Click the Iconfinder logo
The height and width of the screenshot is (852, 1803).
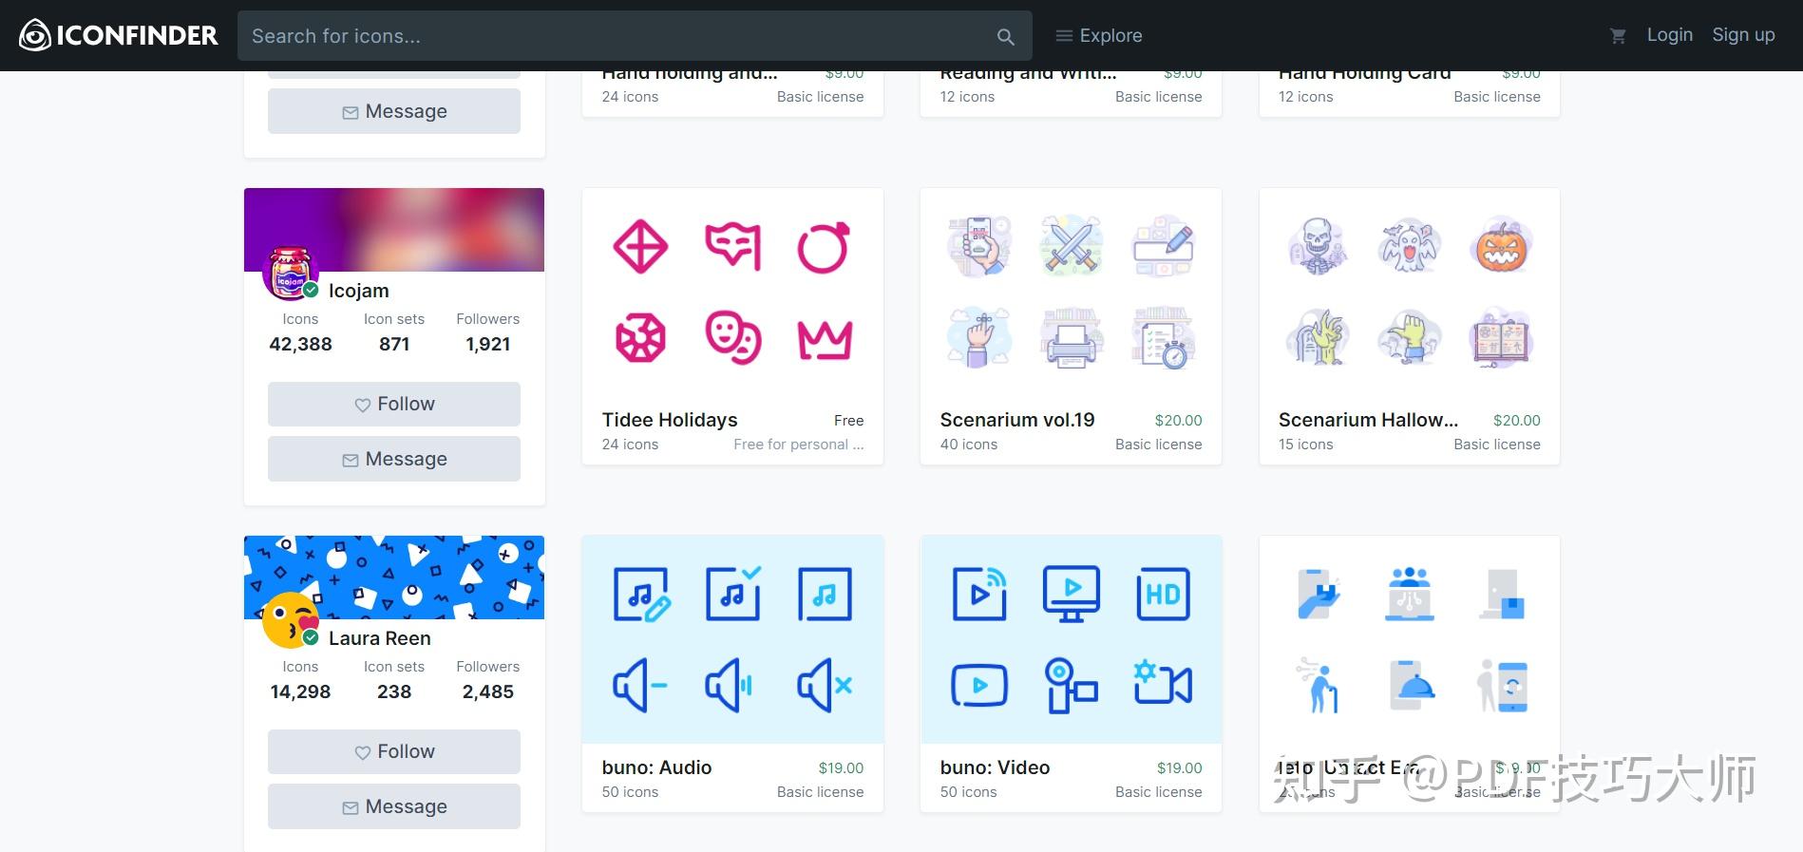119,35
